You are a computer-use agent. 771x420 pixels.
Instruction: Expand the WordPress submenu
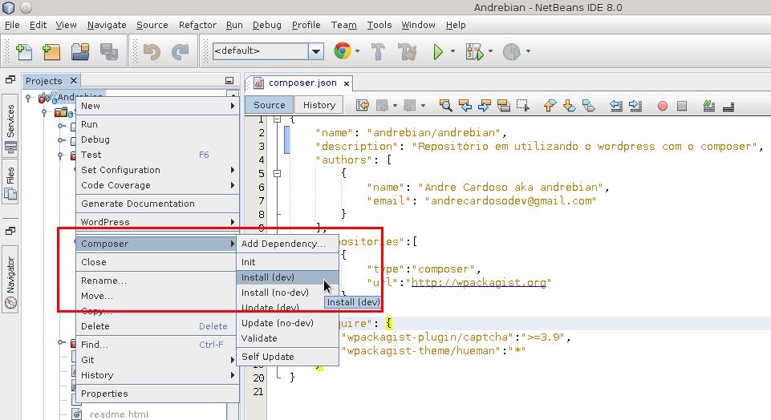[x=157, y=221]
